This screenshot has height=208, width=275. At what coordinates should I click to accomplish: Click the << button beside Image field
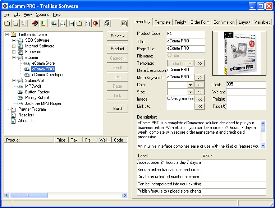[200, 100]
